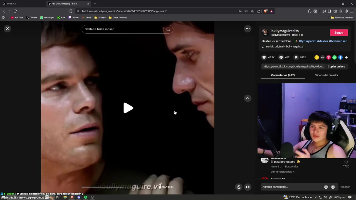This screenshot has height=200, width=356.
Task: Reply to 'El pasajero oscuro' comment
Action: click(x=291, y=166)
